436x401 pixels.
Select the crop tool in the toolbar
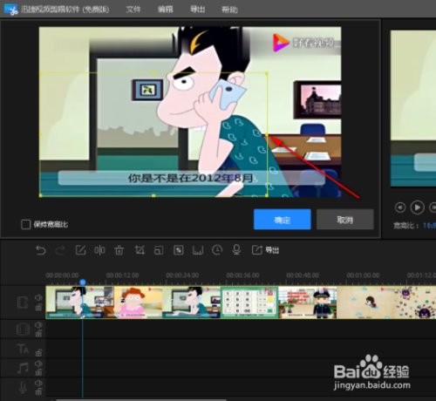(x=140, y=250)
